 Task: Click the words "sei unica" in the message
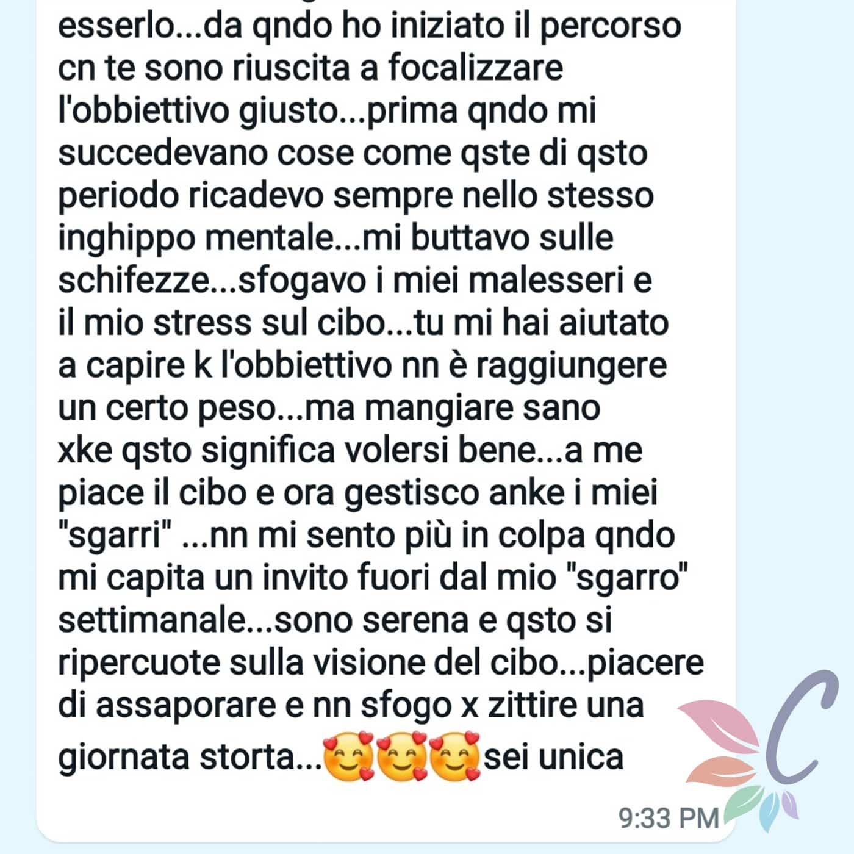[x=554, y=757]
